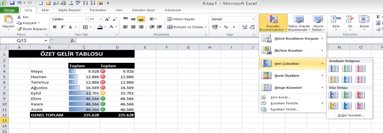Viewport: 383px width, 133px height.
Task: Open the Genel number format dropdown
Action: [253, 19]
